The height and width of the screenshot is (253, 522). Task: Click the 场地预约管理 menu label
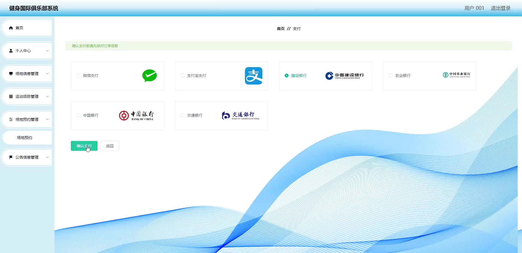click(27, 119)
